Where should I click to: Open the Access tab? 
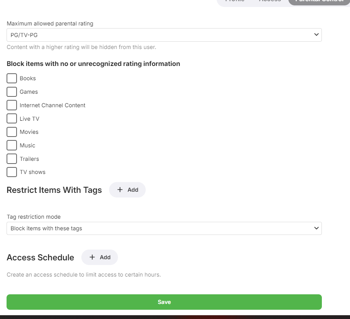(270, 2)
